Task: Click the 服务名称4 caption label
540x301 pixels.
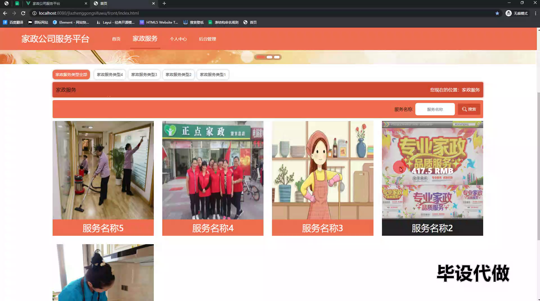Action: pos(213,228)
